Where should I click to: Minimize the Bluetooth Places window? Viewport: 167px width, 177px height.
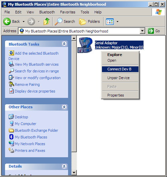pyautogui.click(x=151, y=4)
